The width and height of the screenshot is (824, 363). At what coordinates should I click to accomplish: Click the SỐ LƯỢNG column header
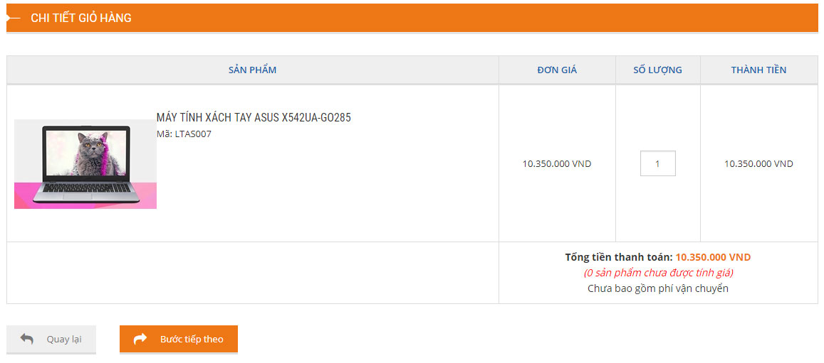(x=657, y=70)
